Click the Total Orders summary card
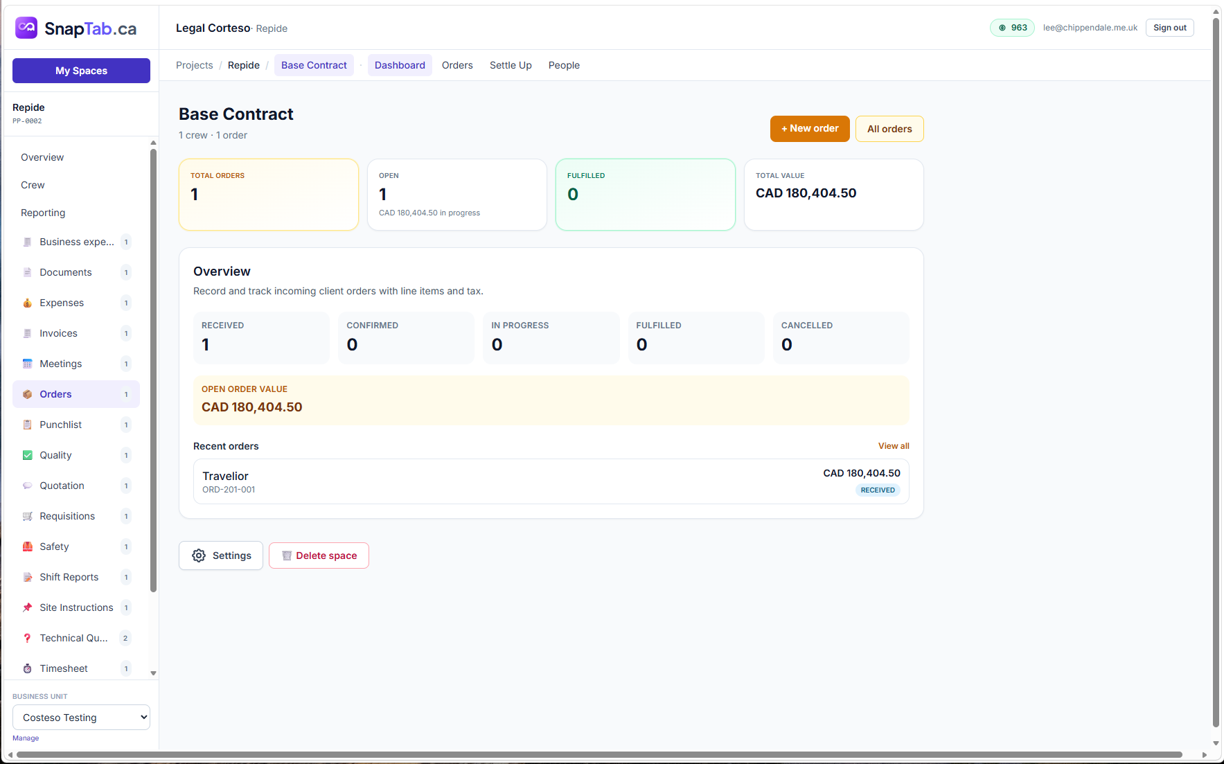The height and width of the screenshot is (764, 1224). 269,195
